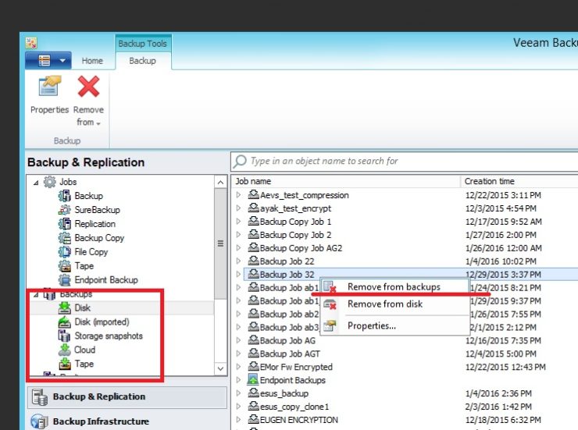
Task: Click the Remove from disk menu icon
Action: point(330,304)
